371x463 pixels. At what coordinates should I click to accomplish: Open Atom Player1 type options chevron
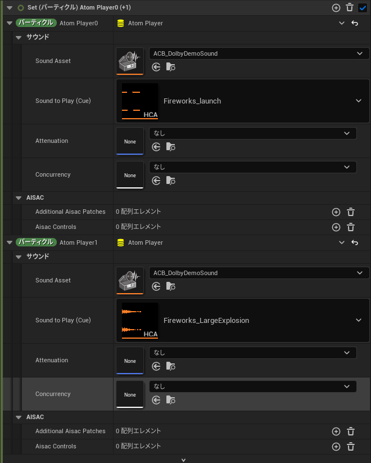(342, 242)
